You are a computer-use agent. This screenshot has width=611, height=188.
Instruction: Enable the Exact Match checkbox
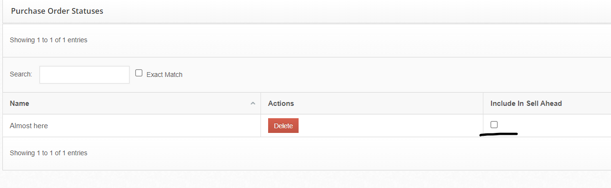click(139, 73)
